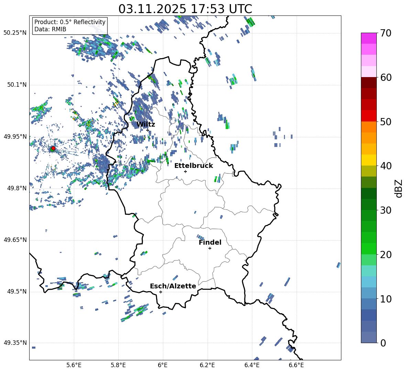This screenshot has width=407, height=372.
Task: Click the magenta 70 dBZ color band
Action: tap(368, 38)
